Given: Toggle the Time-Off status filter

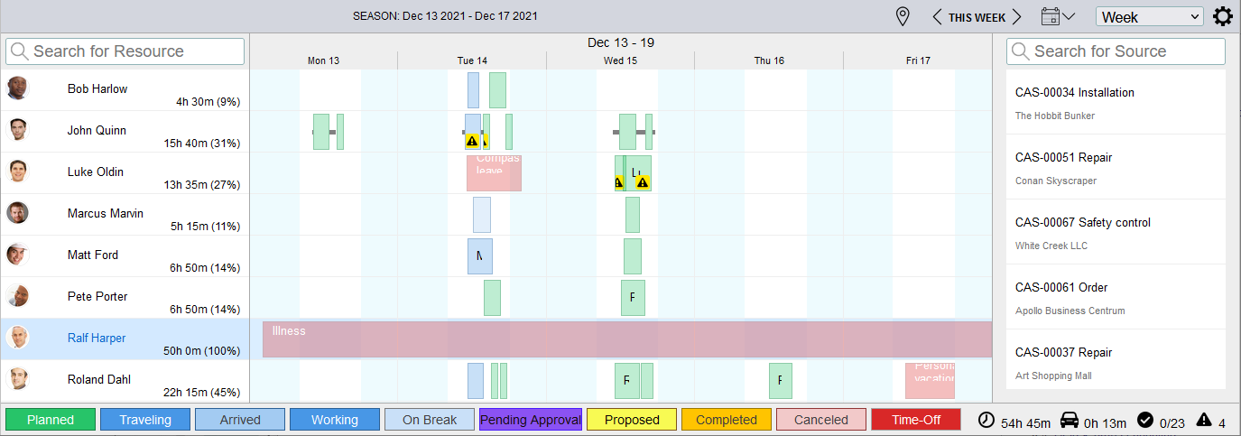Looking at the screenshot, I should pyautogui.click(x=915, y=420).
